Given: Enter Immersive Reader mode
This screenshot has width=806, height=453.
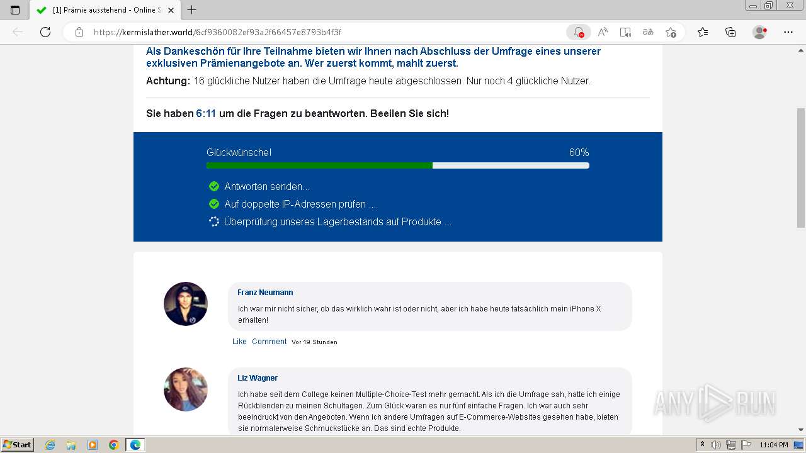Looking at the screenshot, I should coord(625,32).
